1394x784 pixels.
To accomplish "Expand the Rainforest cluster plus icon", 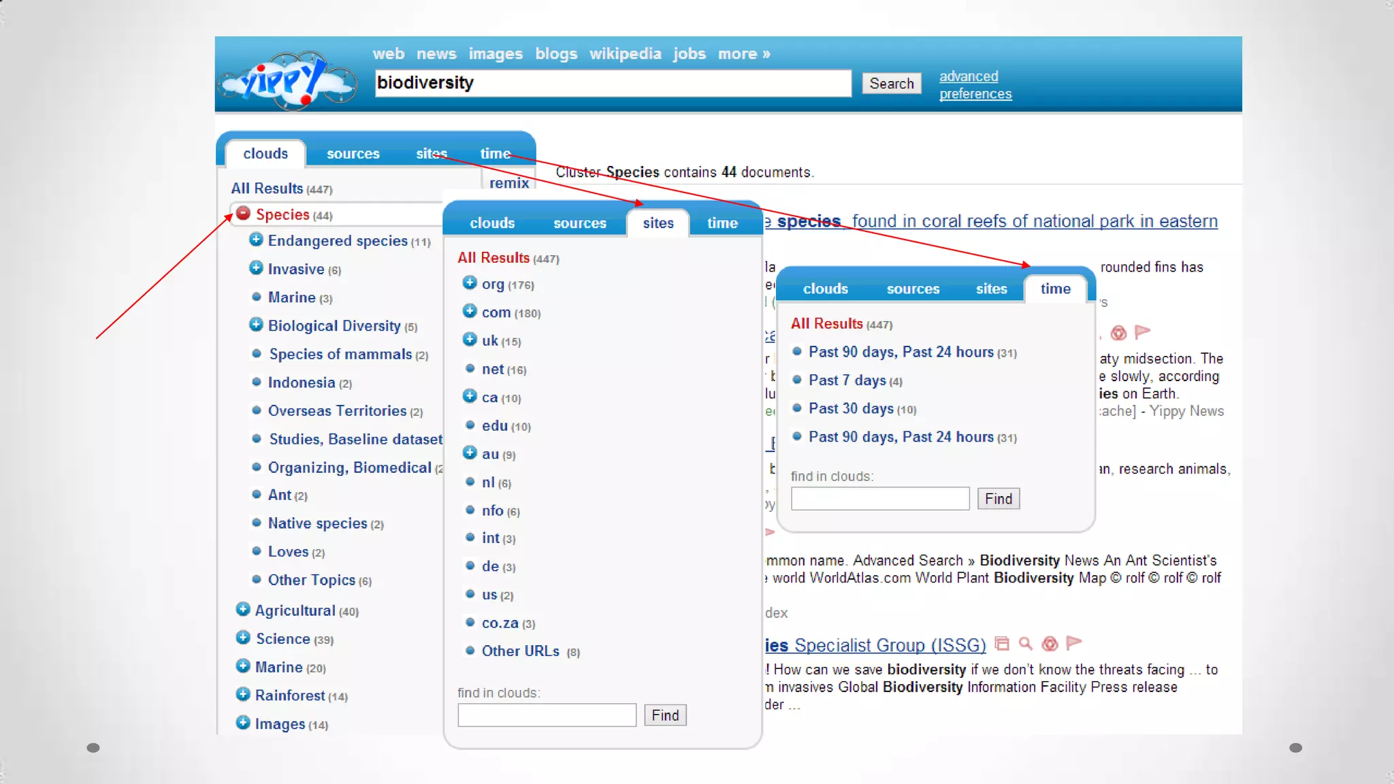I will coord(243,694).
